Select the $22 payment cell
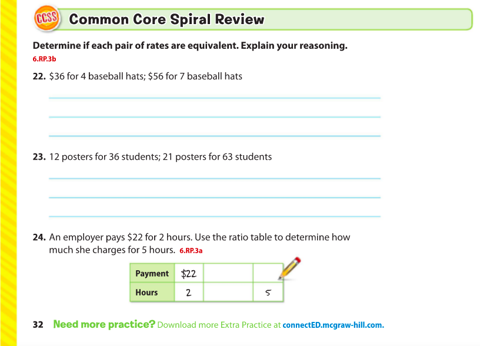Screen dimensions: 480x346 pos(189,273)
